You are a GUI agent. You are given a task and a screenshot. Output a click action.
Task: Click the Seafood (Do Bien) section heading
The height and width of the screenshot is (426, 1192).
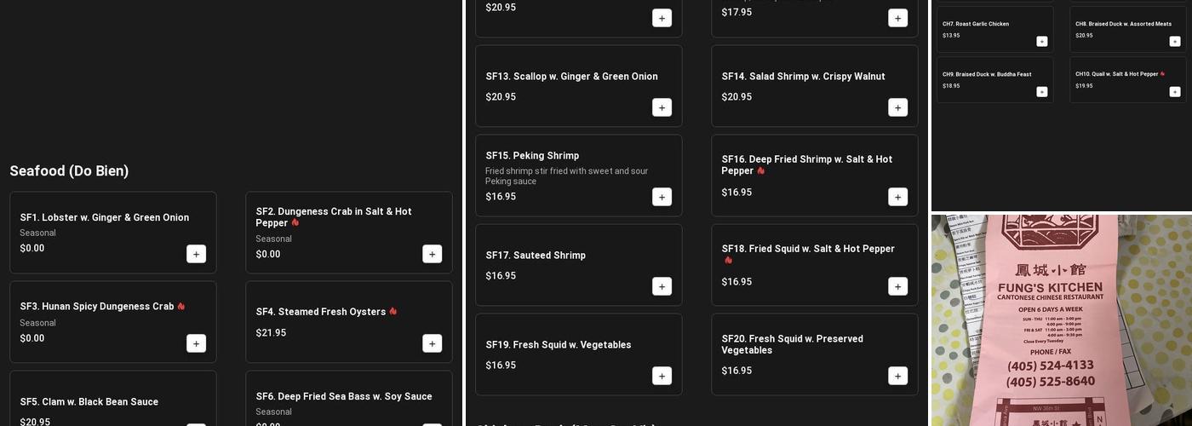69,171
